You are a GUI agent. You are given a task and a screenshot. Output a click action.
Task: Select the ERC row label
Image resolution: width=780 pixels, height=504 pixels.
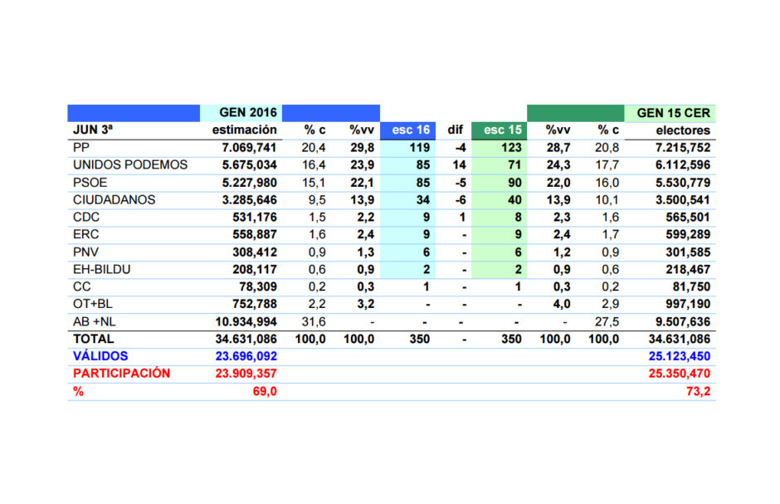[86, 234]
